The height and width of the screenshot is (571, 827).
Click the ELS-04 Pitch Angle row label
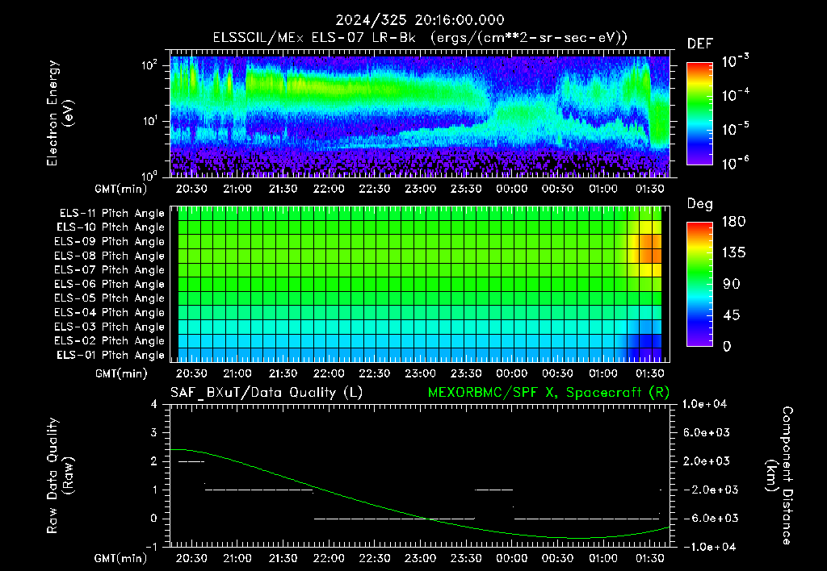[x=109, y=312]
